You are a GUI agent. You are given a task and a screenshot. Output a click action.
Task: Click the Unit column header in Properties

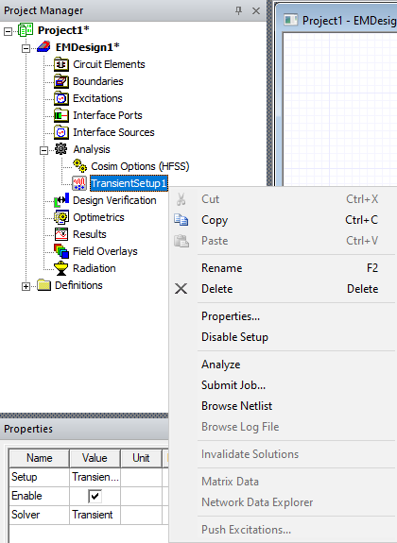(x=141, y=458)
